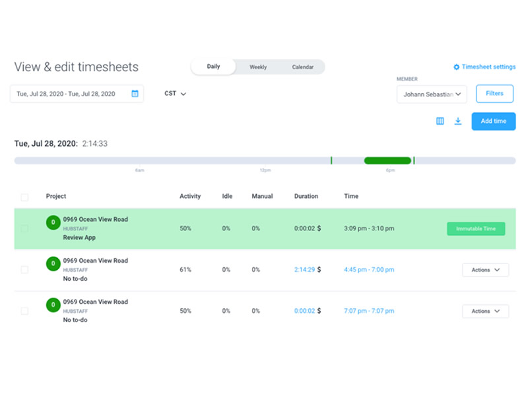Viewport: 528px width, 396px height.
Task: Click the green block on the timeline bar
Action: point(387,160)
